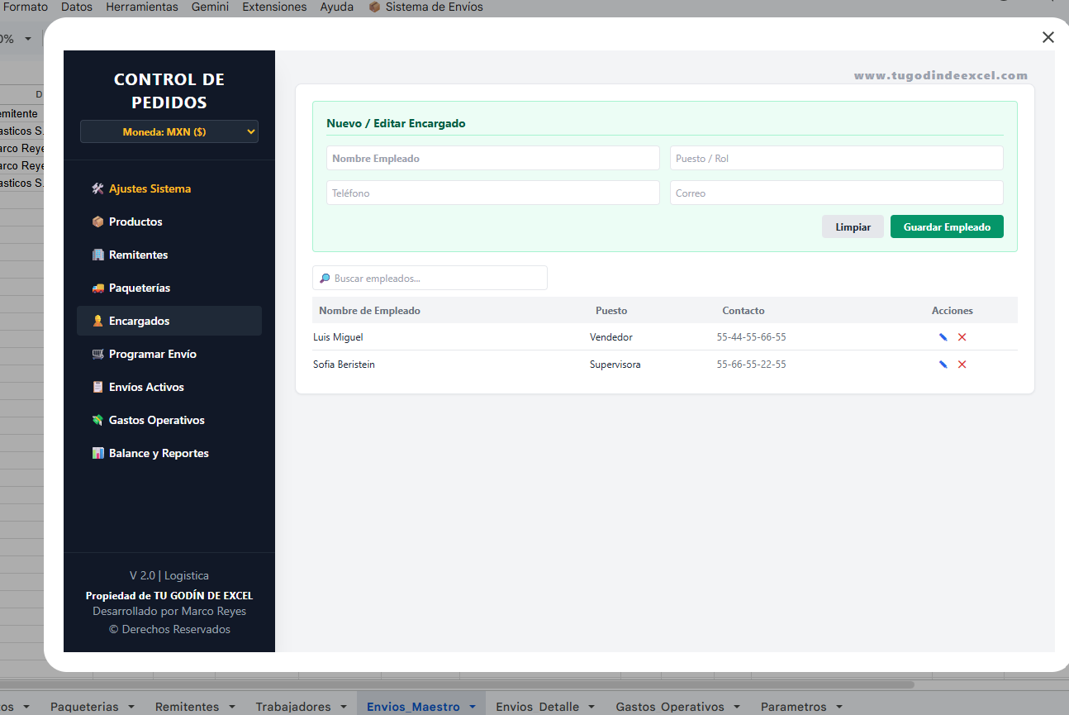
Task: Click the Limpiar button
Action: click(x=853, y=226)
